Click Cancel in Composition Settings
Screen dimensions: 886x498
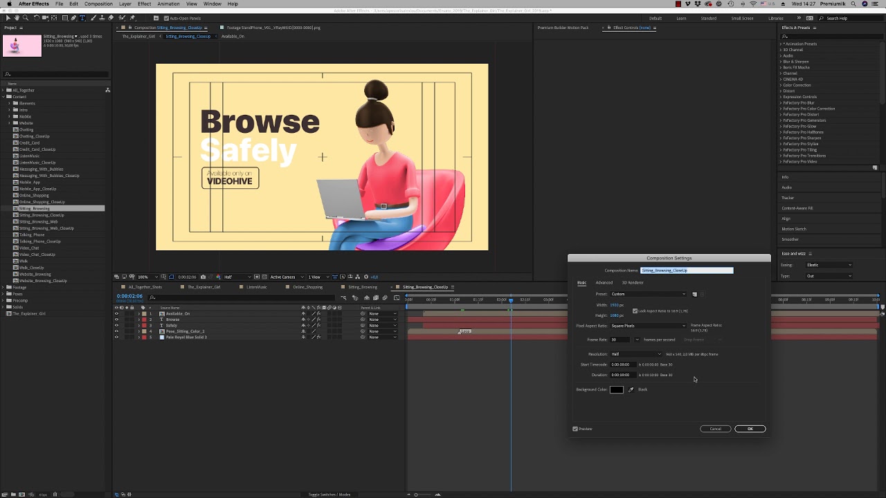pos(715,429)
